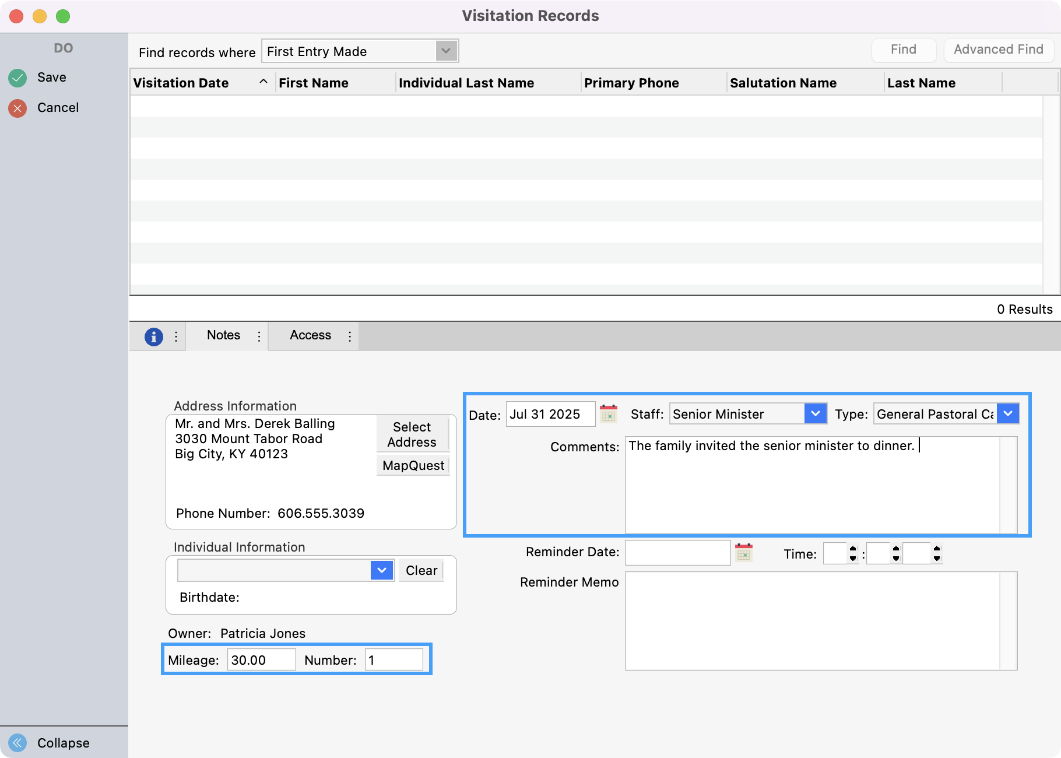
Task: Open the Find records where dropdown
Action: pyautogui.click(x=446, y=51)
